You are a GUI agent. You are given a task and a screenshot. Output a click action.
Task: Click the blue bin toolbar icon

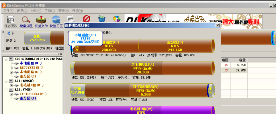click(x=101, y=19)
